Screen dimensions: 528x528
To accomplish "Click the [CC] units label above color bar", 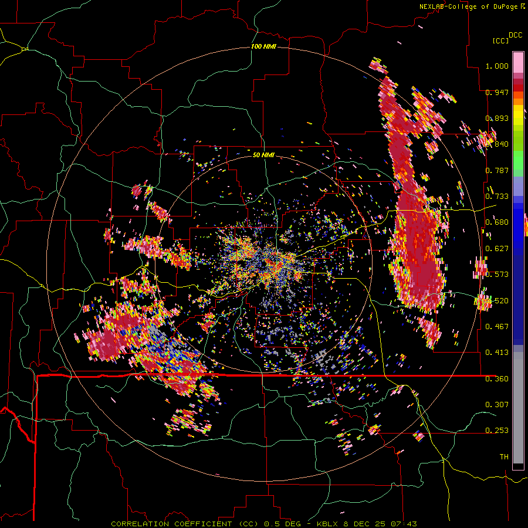I will pyautogui.click(x=501, y=40).
